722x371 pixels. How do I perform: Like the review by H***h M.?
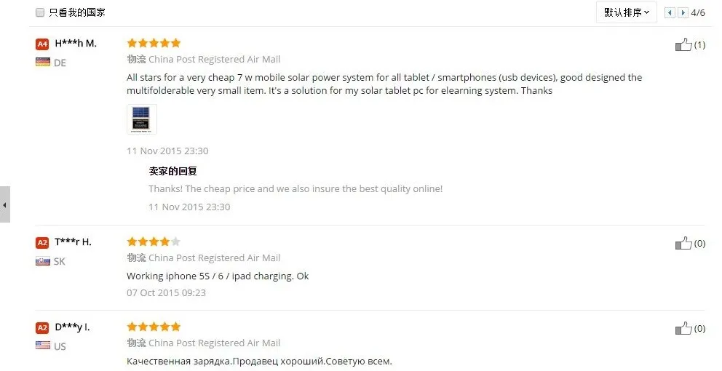683,45
